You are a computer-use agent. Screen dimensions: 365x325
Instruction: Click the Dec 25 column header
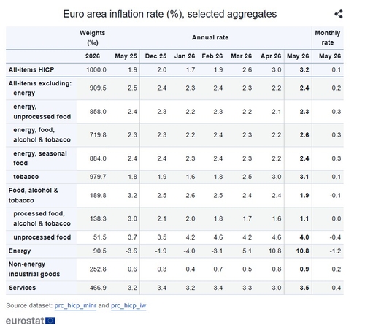click(x=155, y=56)
